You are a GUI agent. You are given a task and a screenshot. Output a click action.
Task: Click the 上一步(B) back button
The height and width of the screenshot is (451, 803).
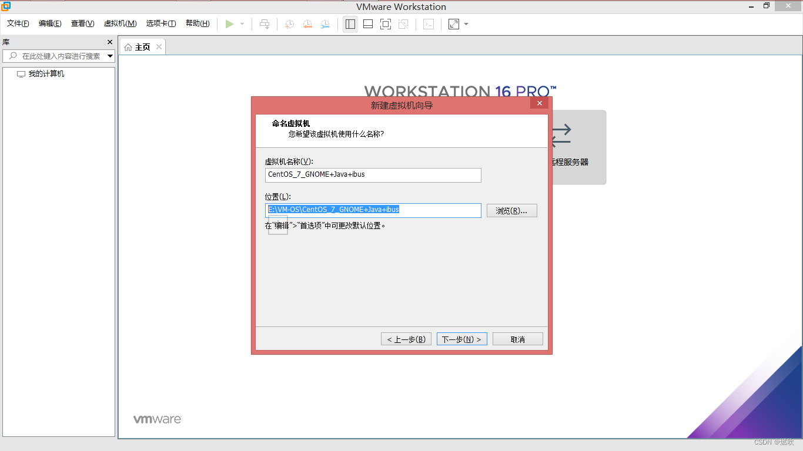pyautogui.click(x=406, y=339)
